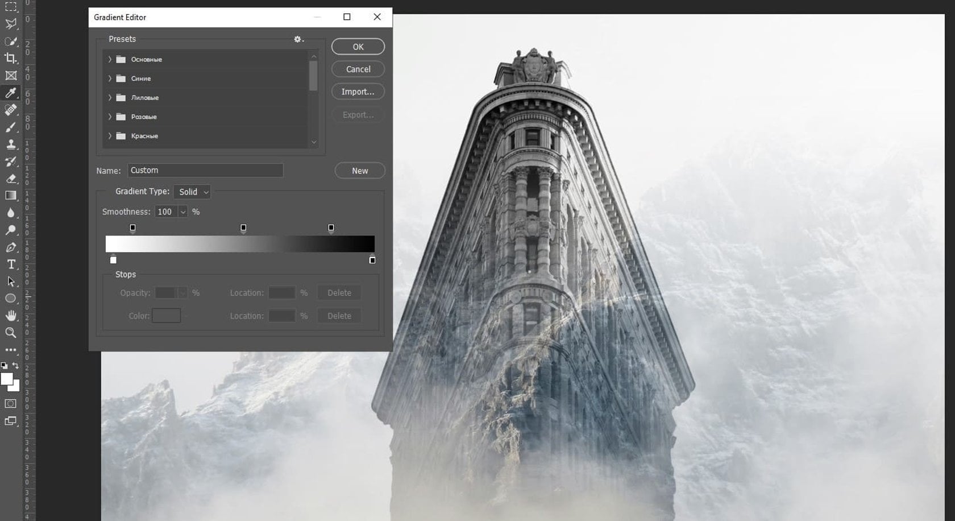Open the Smoothness value dropdown
The width and height of the screenshot is (955, 521).
pyautogui.click(x=183, y=212)
